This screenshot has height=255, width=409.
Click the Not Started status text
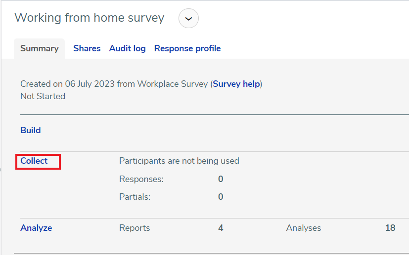43,96
